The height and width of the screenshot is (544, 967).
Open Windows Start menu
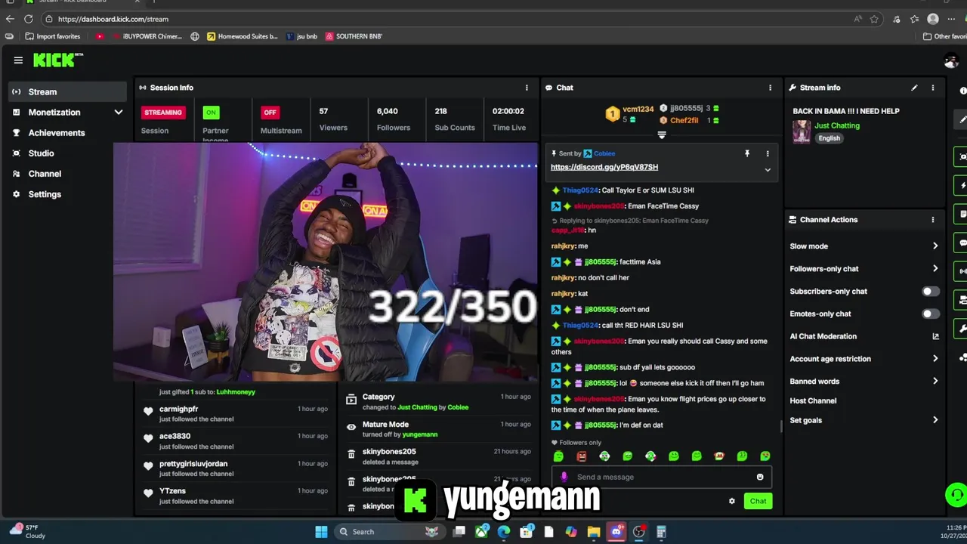(x=321, y=532)
